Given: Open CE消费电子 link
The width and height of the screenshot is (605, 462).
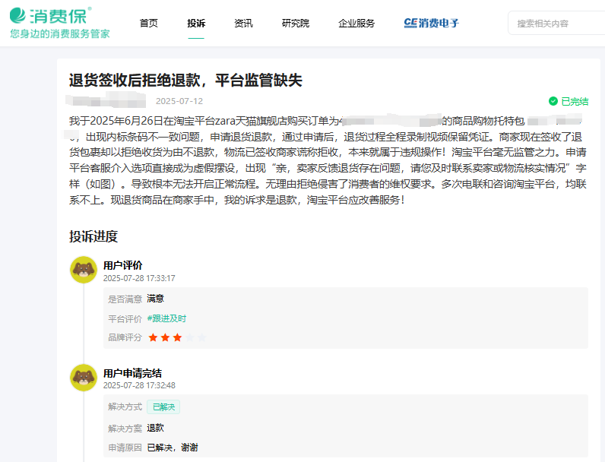Looking at the screenshot, I should [432, 23].
